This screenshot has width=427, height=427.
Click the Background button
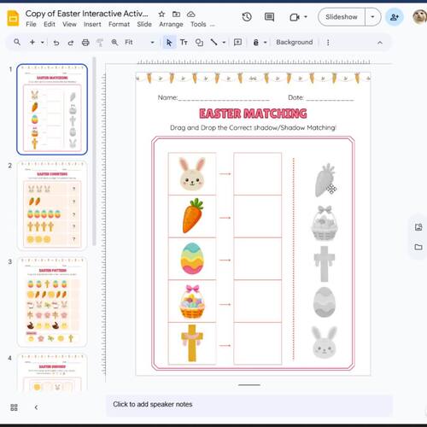tap(295, 42)
